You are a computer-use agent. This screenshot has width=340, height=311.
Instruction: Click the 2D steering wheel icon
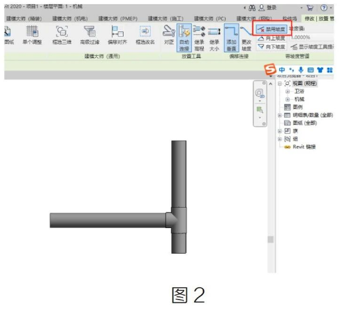[x=260, y=93]
